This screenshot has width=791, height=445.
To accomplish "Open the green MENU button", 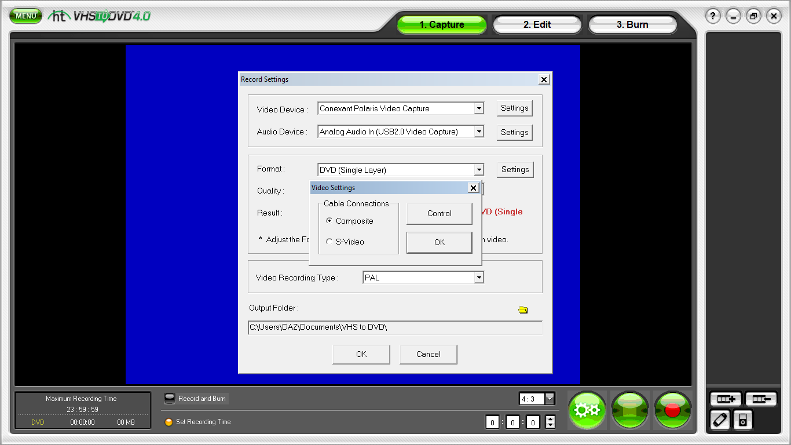I will 25,16.
